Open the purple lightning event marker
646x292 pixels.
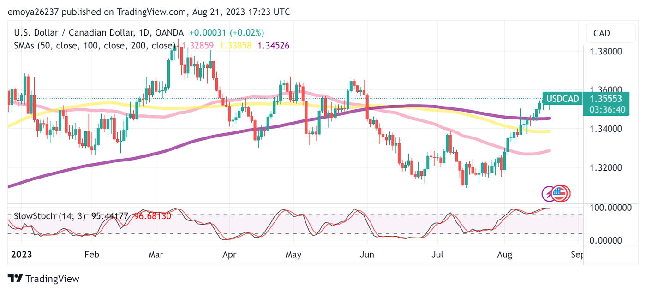pos(549,194)
